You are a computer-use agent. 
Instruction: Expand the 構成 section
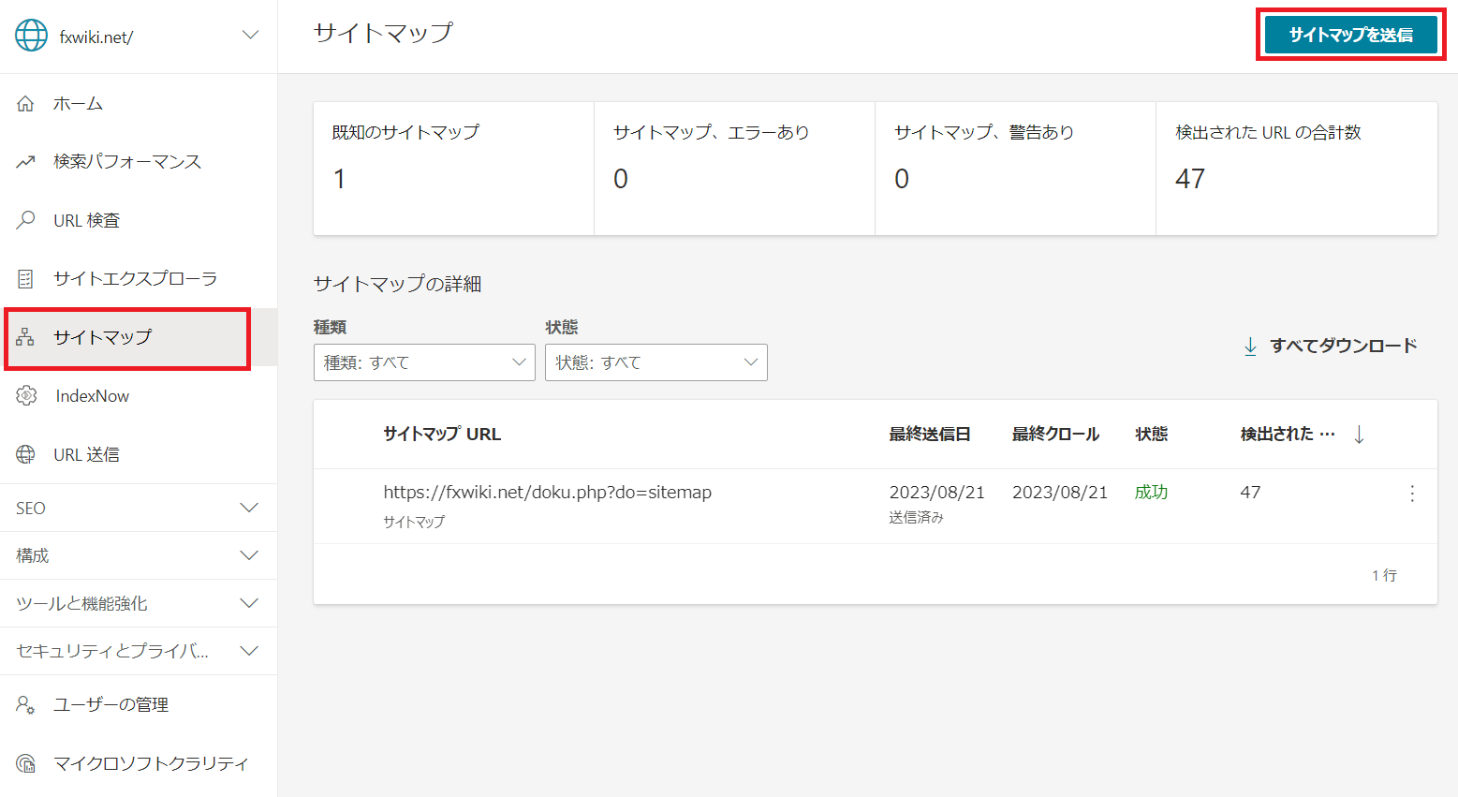(139, 555)
